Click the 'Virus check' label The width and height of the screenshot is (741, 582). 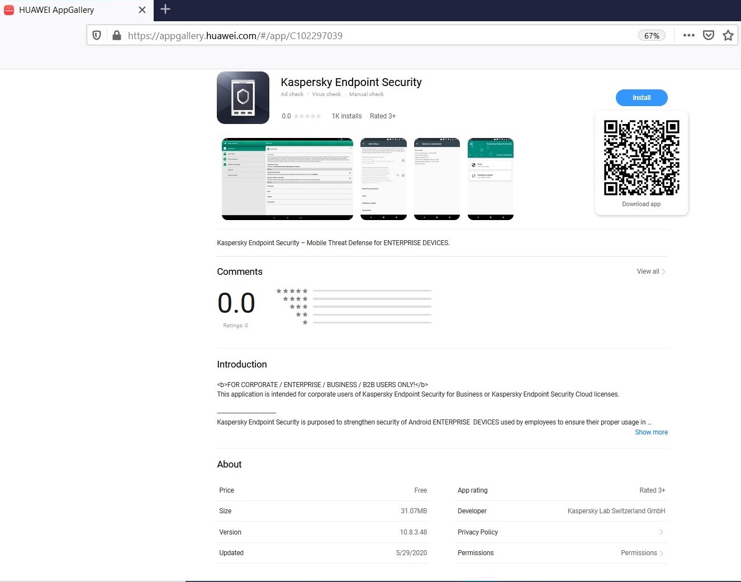326,94
